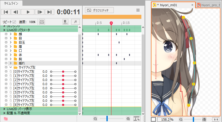Jump to the last frame of the timeline

(49, 12)
